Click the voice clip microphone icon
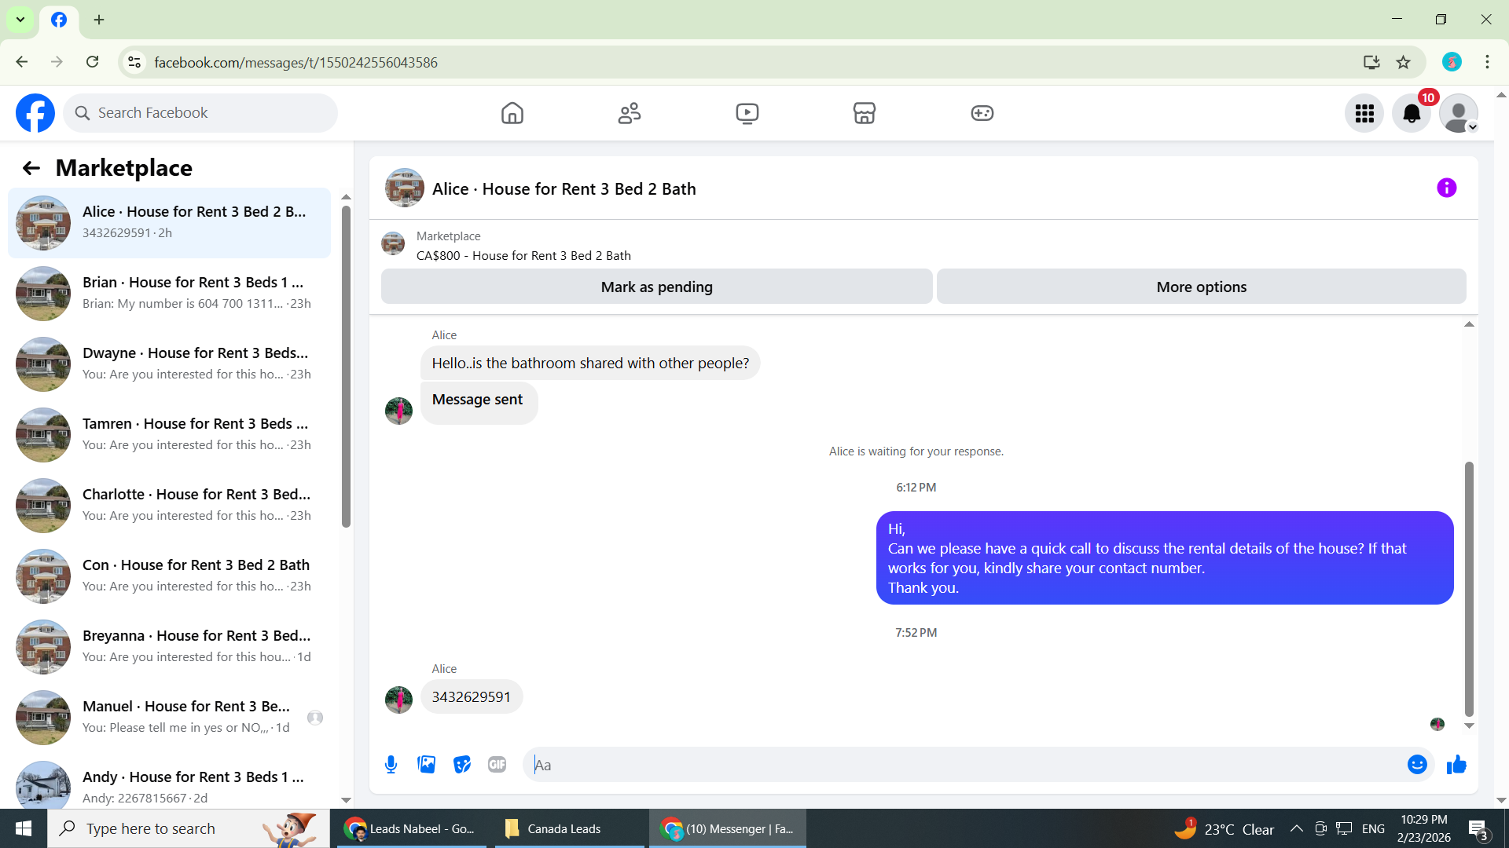This screenshot has width=1509, height=848. (391, 765)
